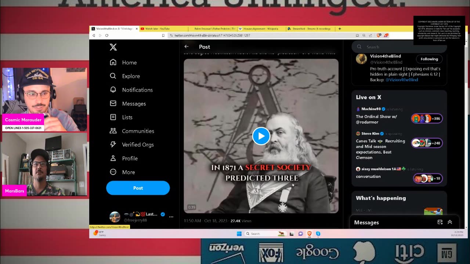
Task: Click the 27.4K Views count
Action: point(241,221)
